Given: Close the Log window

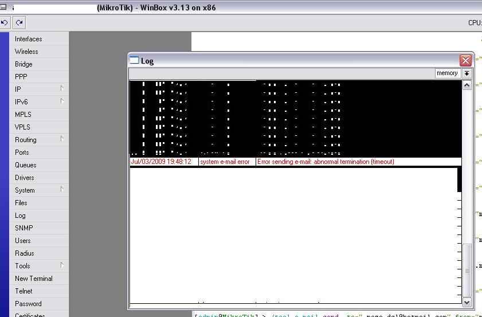Looking at the screenshot, I should (465, 60).
